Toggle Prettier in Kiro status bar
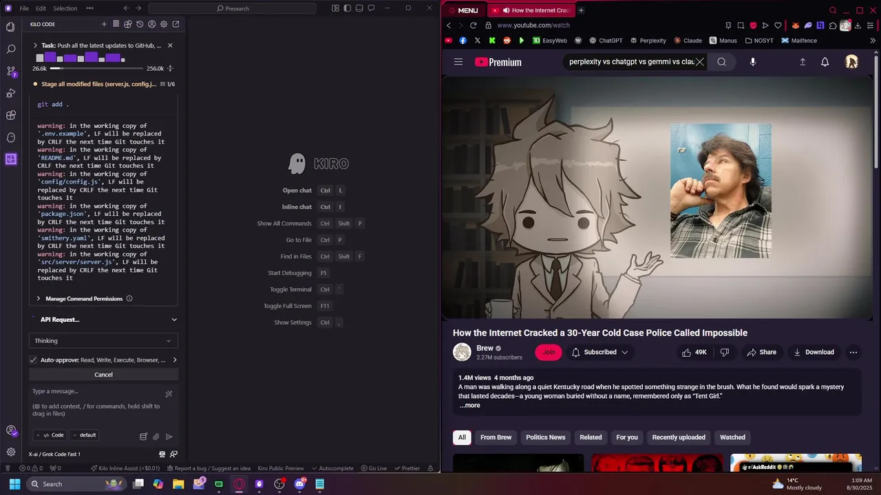 pyautogui.click(x=407, y=468)
